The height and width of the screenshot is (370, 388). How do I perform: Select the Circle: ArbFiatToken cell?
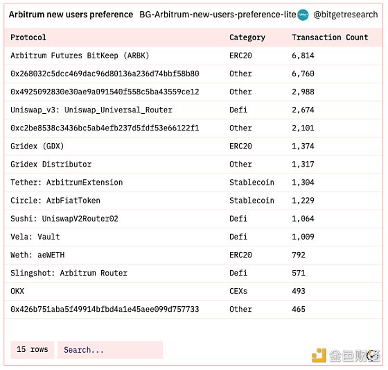[x=55, y=201]
